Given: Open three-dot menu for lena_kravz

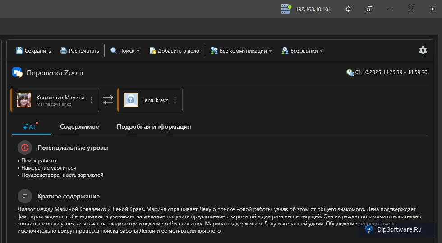Looking at the screenshot, I should click(175, 100).
